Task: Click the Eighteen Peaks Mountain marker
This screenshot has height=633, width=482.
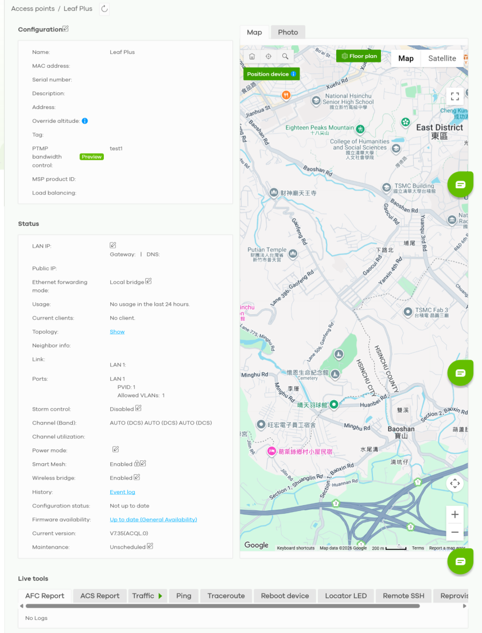Action: (360, 129)
